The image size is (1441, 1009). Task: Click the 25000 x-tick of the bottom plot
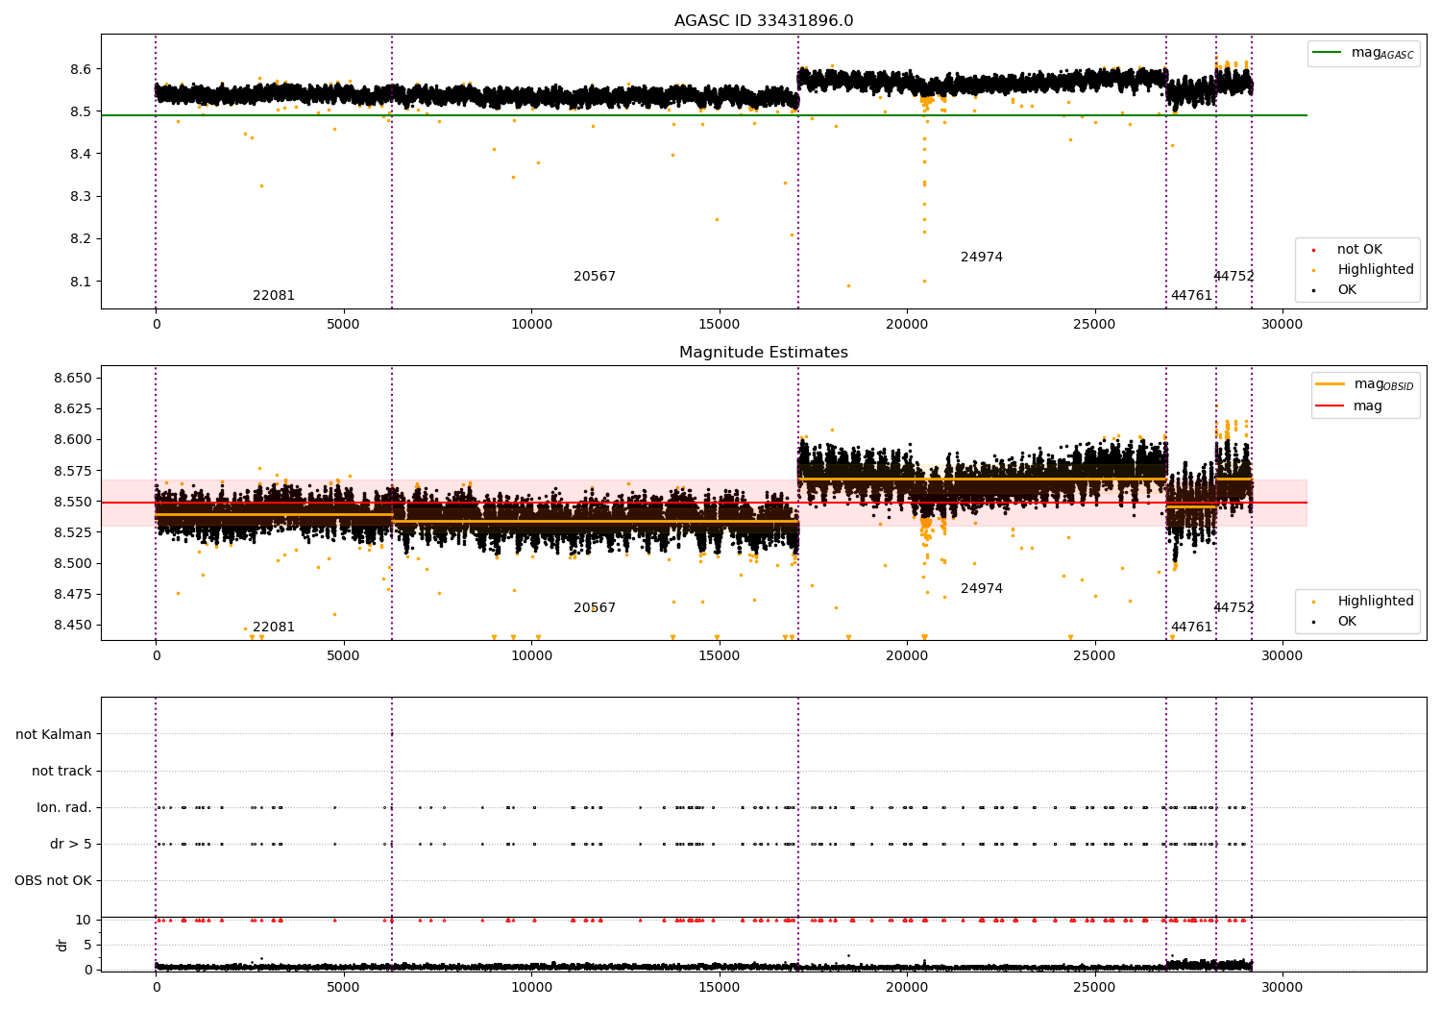(1094, 988)
